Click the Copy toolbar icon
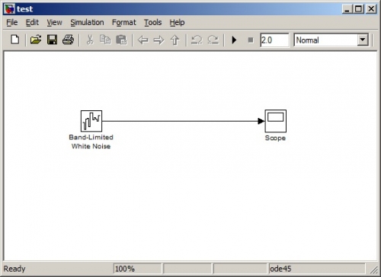The width and height of the screenshot is (381, 277). point(105,40)
